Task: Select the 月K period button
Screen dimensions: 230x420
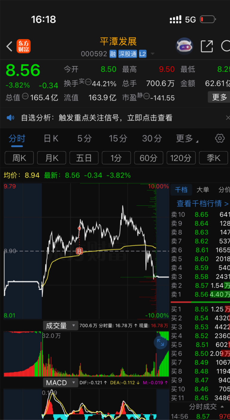Action: pos(52,158)
